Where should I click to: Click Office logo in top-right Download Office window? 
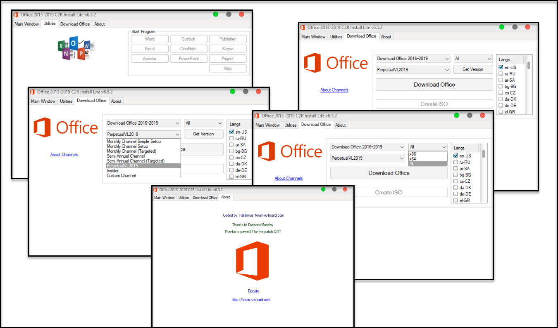pos(336,63)
